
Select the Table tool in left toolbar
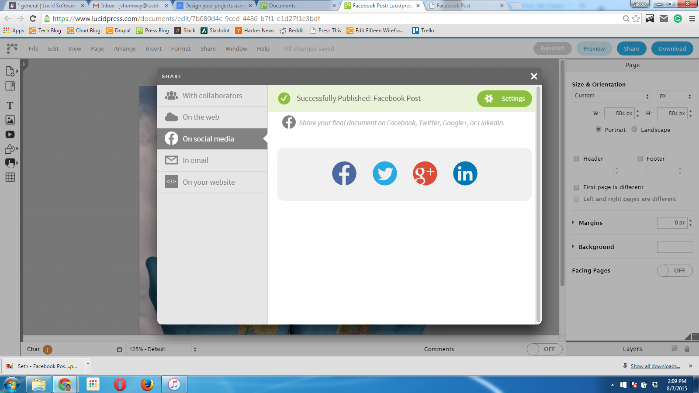10,177
